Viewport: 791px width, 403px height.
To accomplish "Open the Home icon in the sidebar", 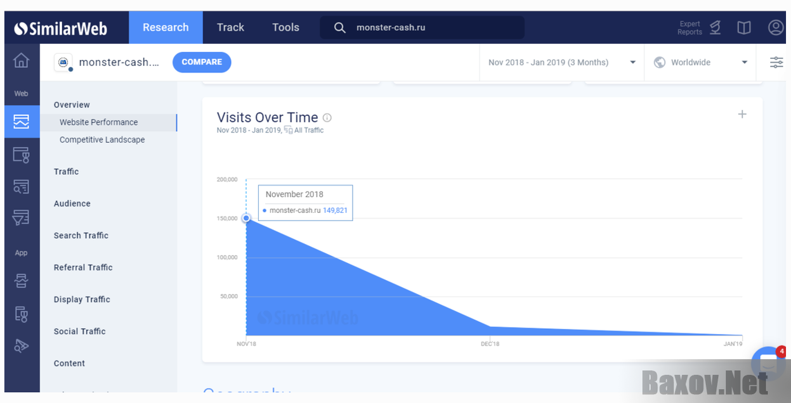I will [x=22, y=61].
